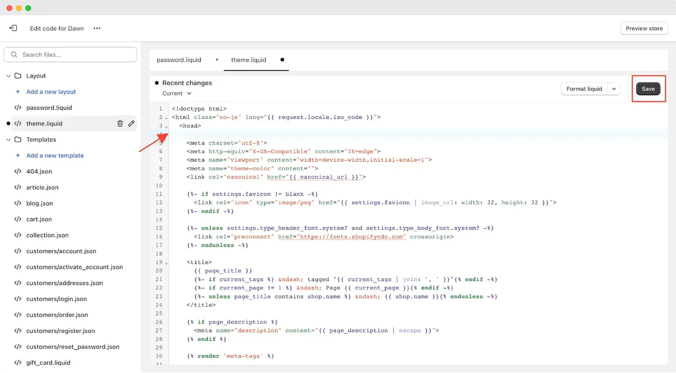Click Edit code for Dawn title

[x=57, y=28]
